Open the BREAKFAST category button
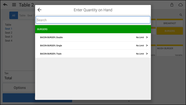Screen dimensions: 186x105 point(170,23)
